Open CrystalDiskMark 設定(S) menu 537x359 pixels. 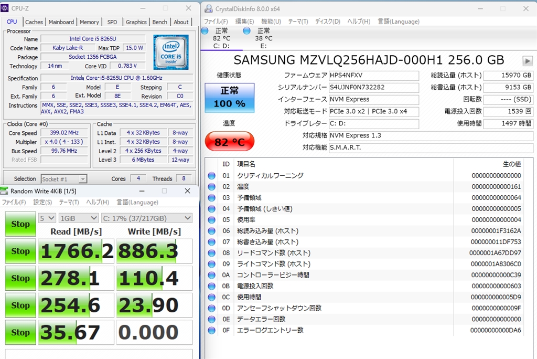click(42, 202)
